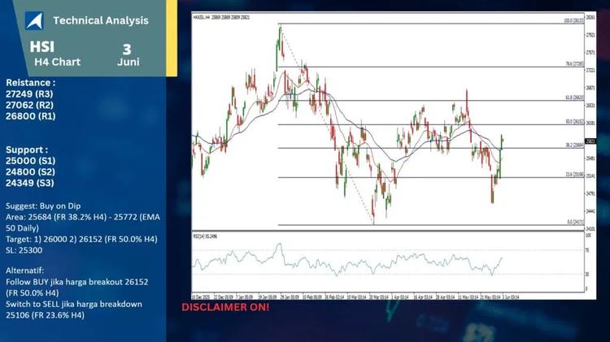Click the 38.2 Fibonacci level label
The image size is (610, 342).
pyautogui.click(x=574, y=145)
